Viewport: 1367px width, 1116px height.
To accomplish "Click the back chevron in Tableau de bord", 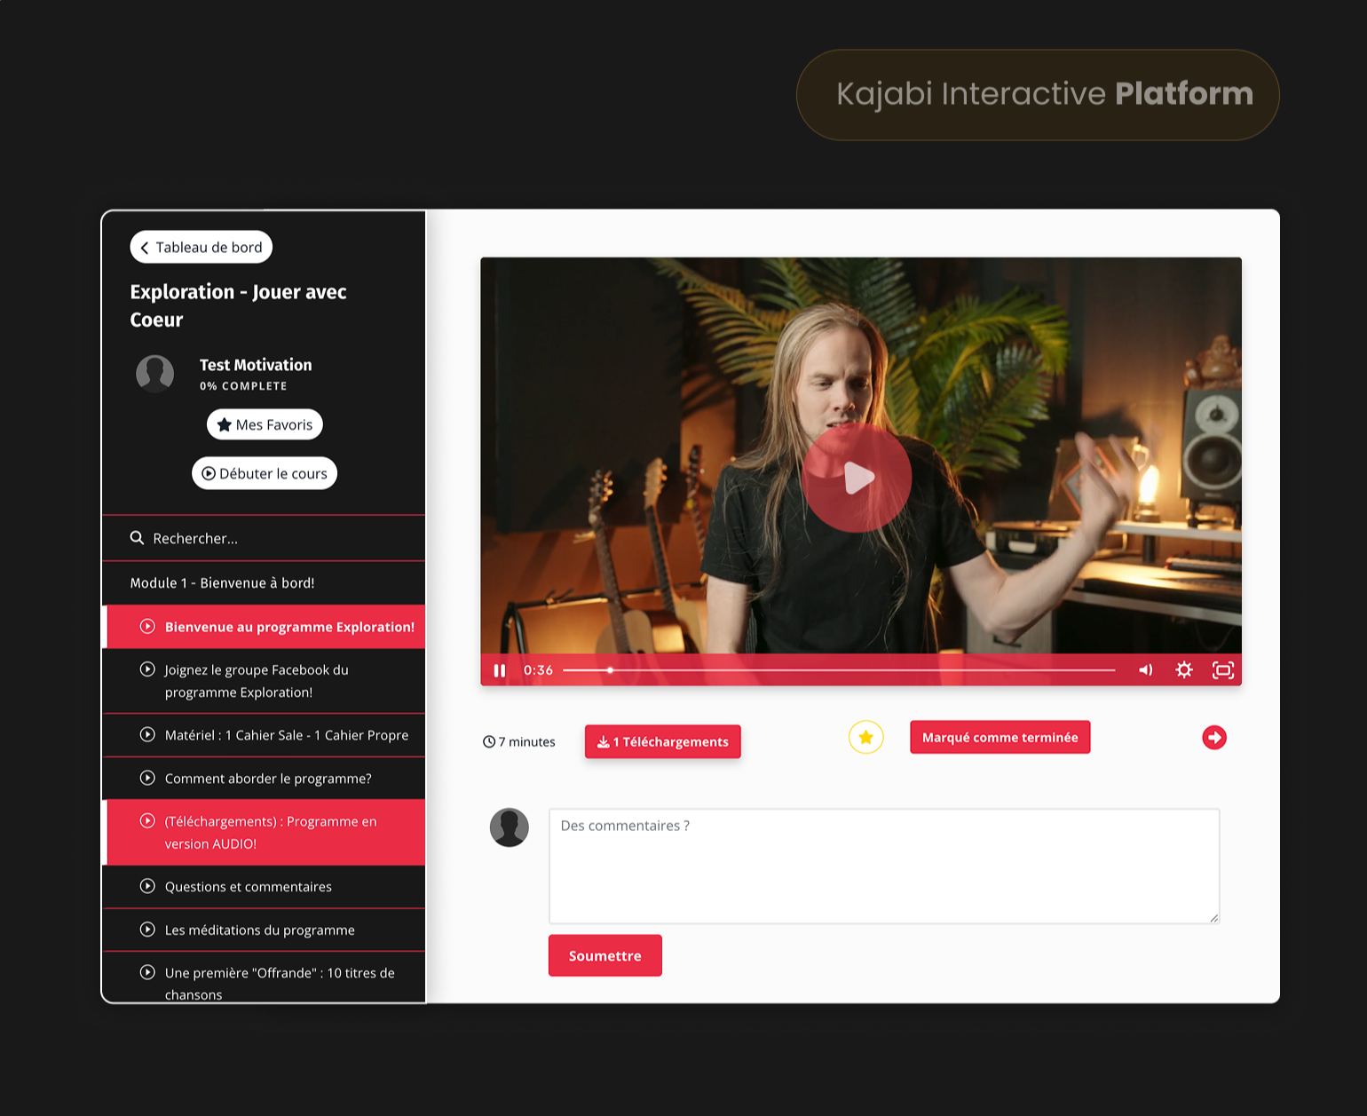I will tap(145, 248).
